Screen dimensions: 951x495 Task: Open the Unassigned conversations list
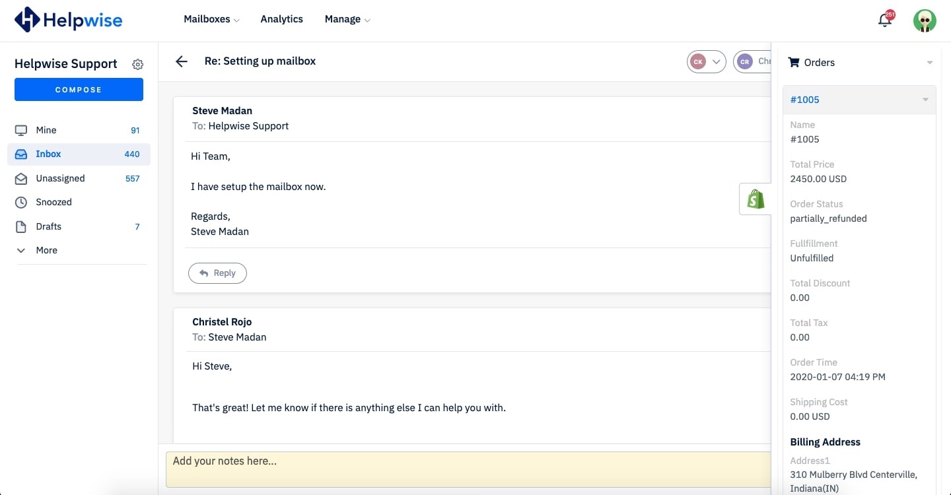[x=60, y=178]
